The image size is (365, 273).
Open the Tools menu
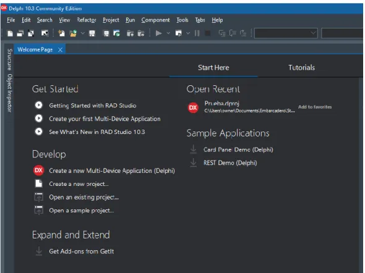182,20
